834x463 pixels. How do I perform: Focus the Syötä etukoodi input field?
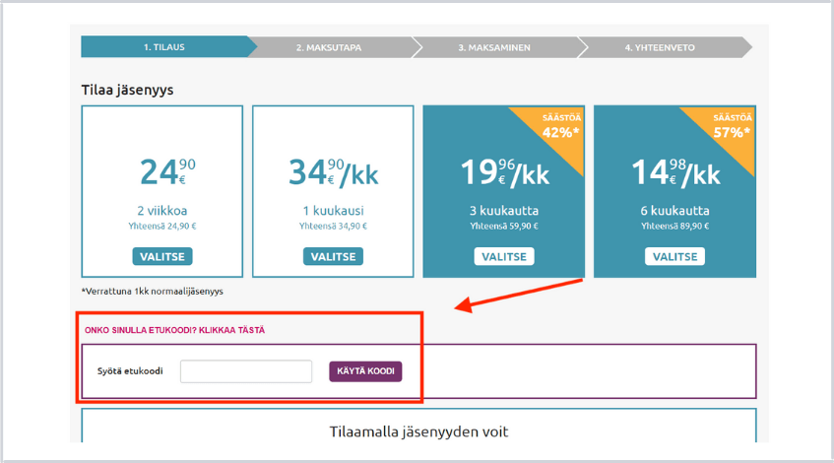coord(246,371)
